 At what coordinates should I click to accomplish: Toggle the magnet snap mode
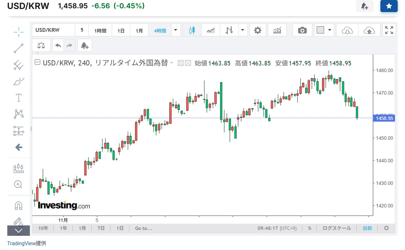pyautogui.click(x=18, y=206)
